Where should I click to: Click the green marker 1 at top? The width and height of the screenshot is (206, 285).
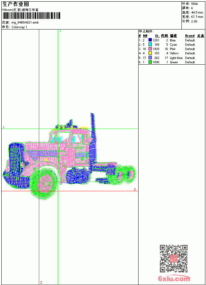pos(60,31)
